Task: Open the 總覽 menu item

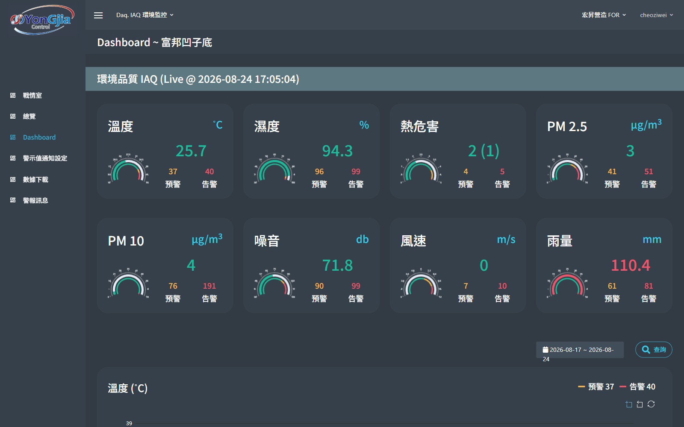Action: click(x=29, y=117)
